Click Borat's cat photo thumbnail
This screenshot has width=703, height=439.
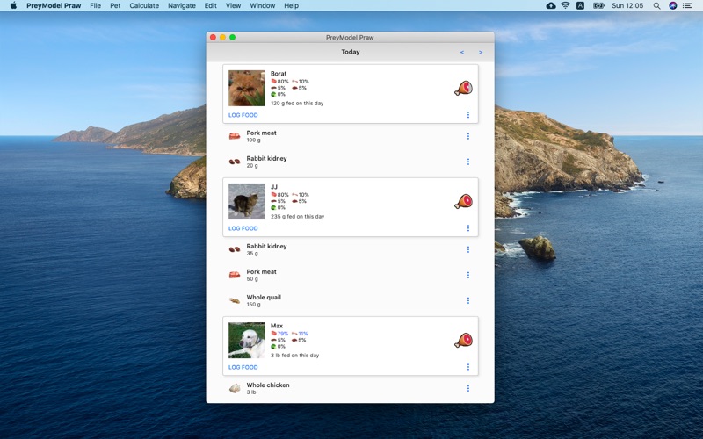247,89
